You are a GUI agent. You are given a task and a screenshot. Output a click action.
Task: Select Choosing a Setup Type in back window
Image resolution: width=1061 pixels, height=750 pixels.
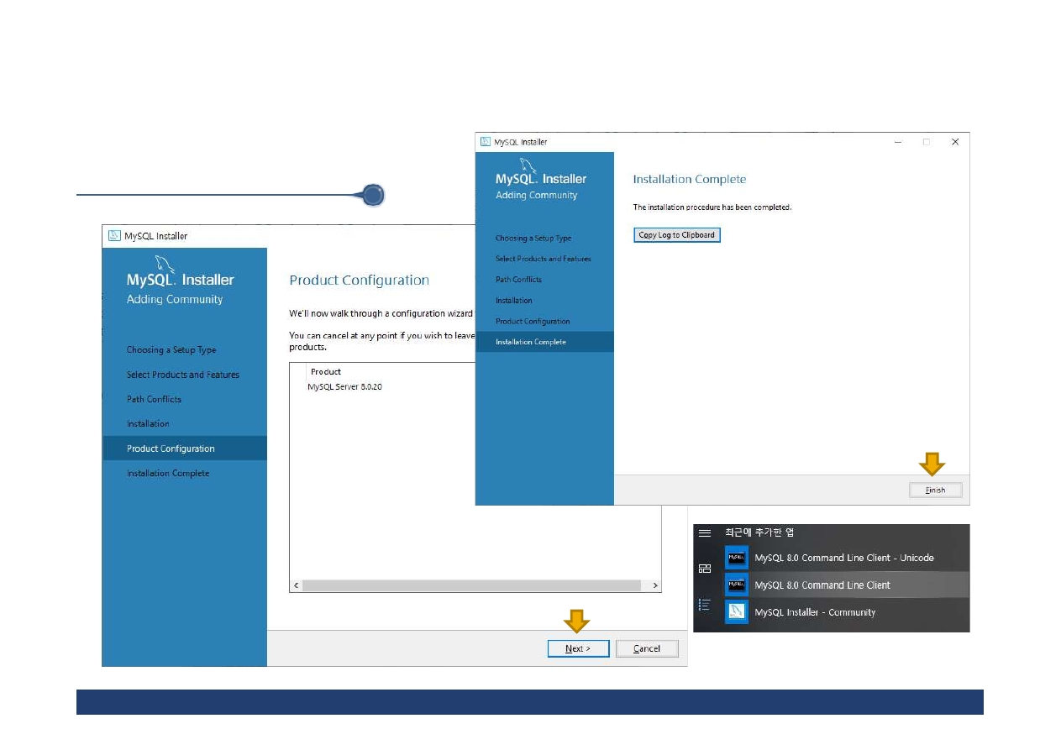click(171, 350)
